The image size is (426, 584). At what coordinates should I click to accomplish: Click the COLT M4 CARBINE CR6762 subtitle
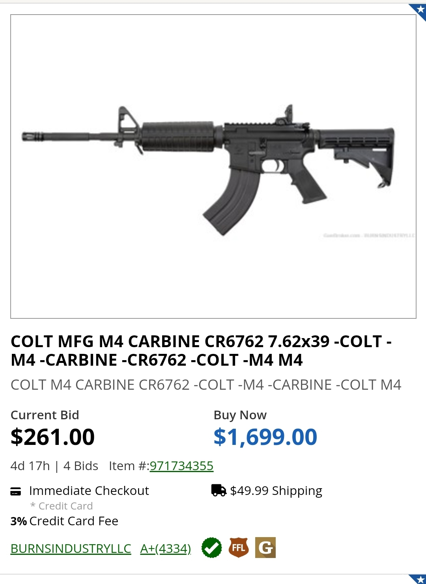pos(206,385)
